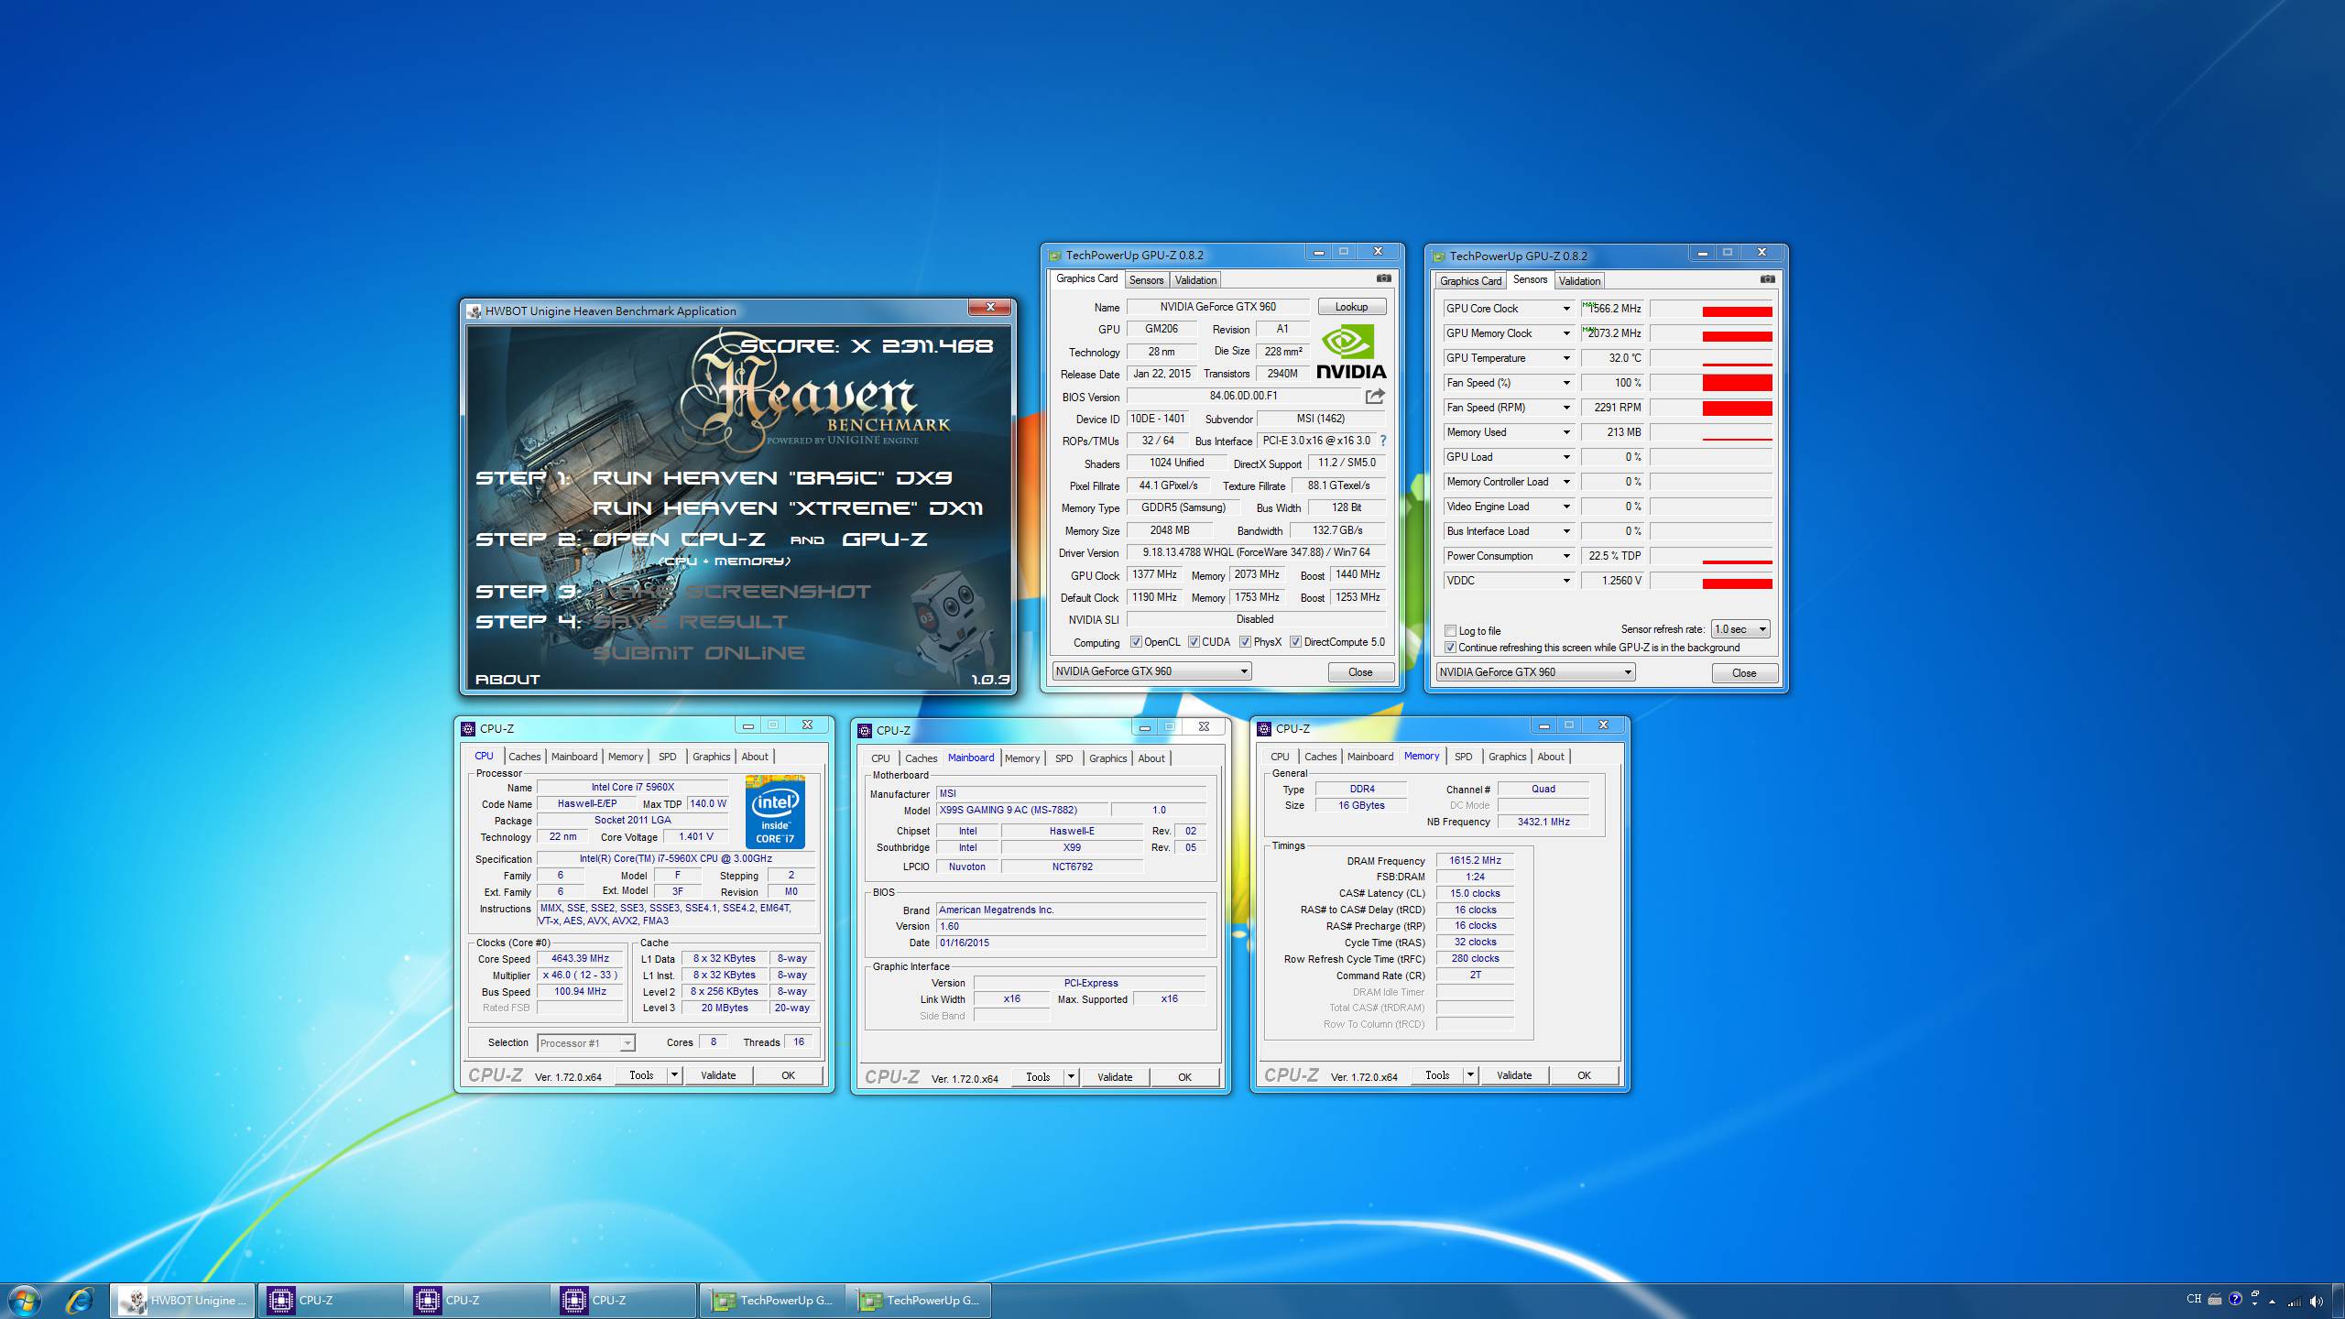Launch Internet Explorer from the taskbar
The width and height of the screenshot is (2345, 1319).
tap(80, 1300)
